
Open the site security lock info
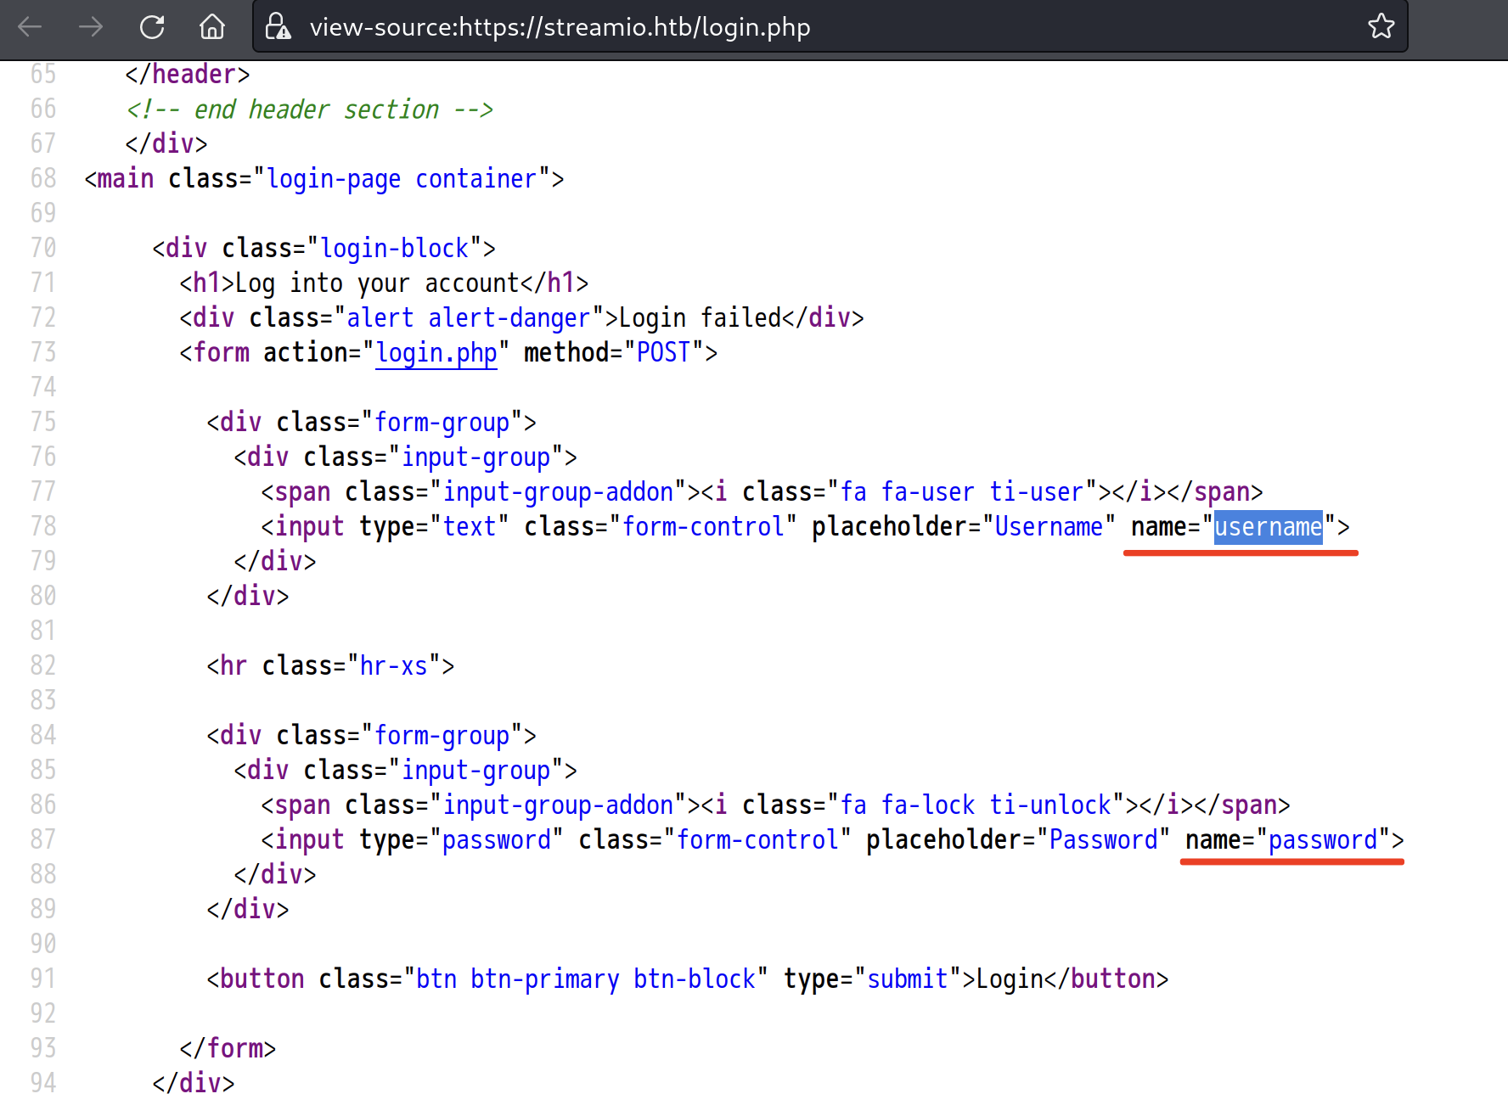point(278,27)
